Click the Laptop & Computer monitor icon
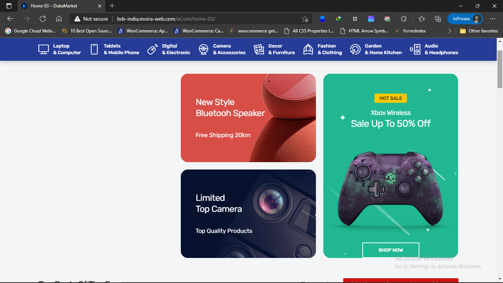The width and height of the screenshot is (503, 283). point(43,49)
